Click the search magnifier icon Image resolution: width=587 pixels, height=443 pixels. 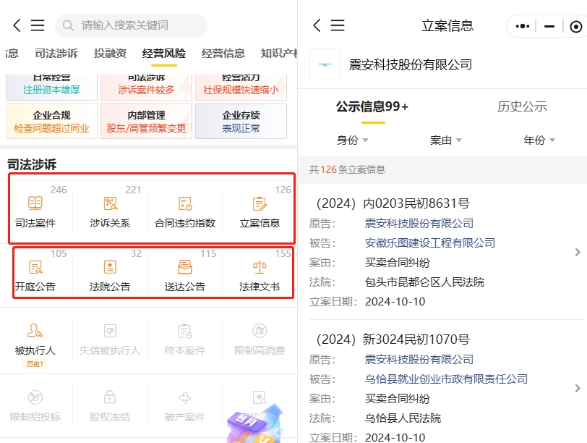[x=68, y=25]
